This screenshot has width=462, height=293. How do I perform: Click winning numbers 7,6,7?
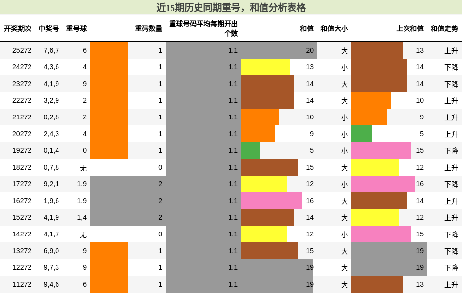click(x=51, y=51)
